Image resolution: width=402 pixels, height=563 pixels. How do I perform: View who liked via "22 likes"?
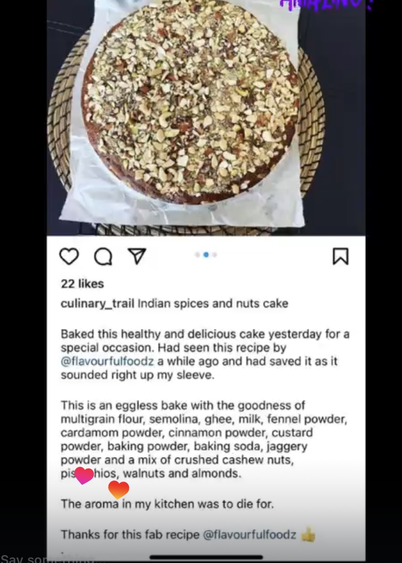pos(82,283)
